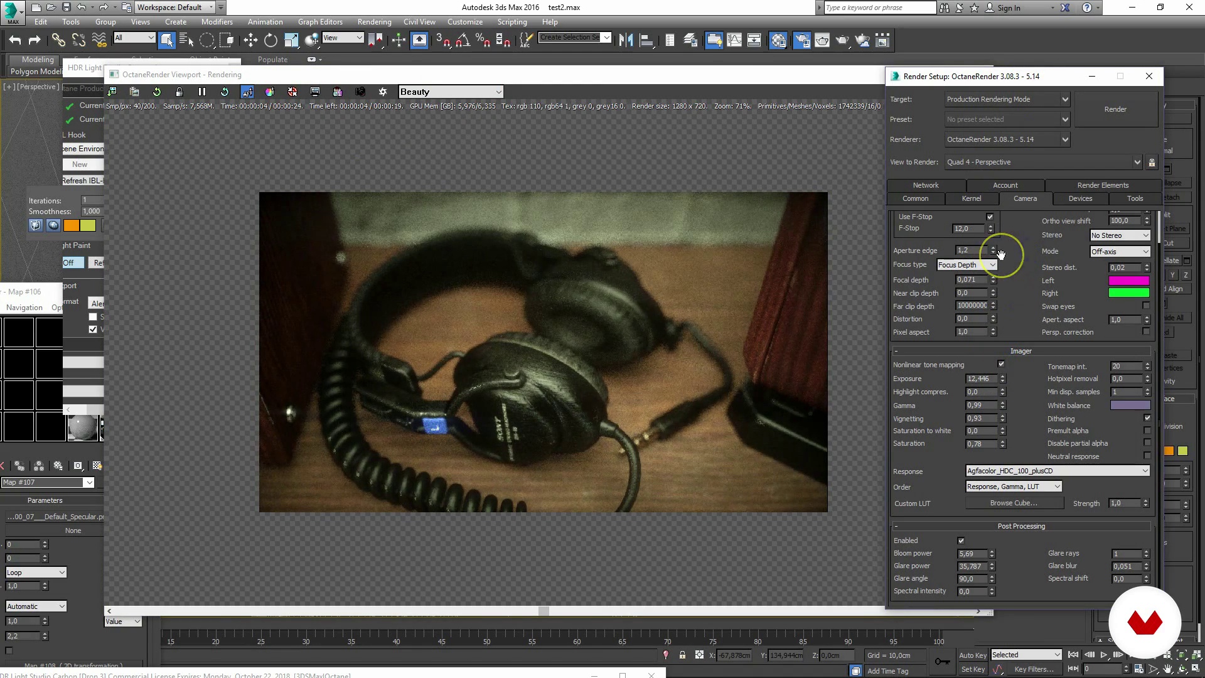Click the Mirror tool icon

tap(626, 40)
